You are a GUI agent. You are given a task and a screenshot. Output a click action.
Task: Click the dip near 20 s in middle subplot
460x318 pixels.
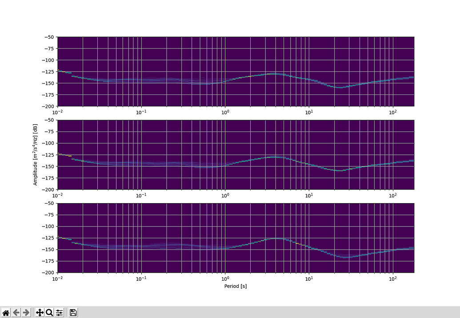[x=339, y=170]
